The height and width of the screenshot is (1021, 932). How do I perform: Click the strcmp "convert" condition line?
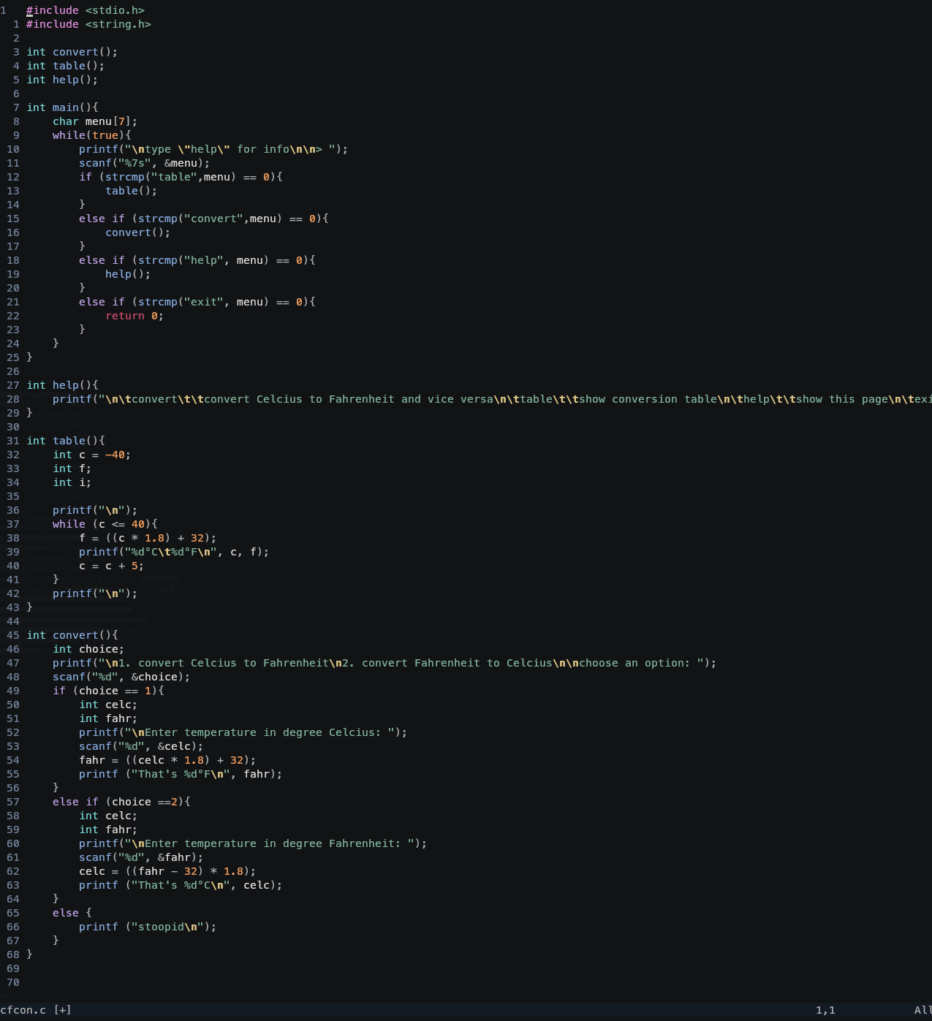[204, 219]
